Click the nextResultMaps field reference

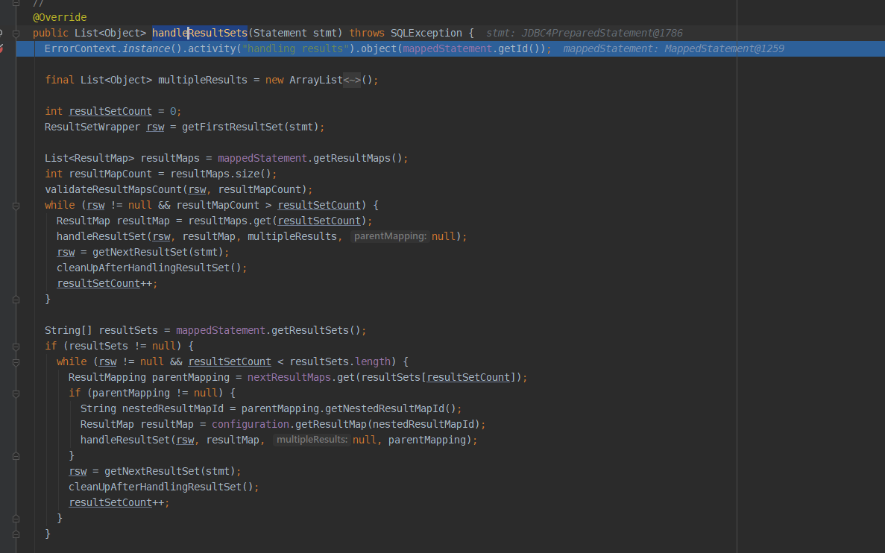pos(289,377)
